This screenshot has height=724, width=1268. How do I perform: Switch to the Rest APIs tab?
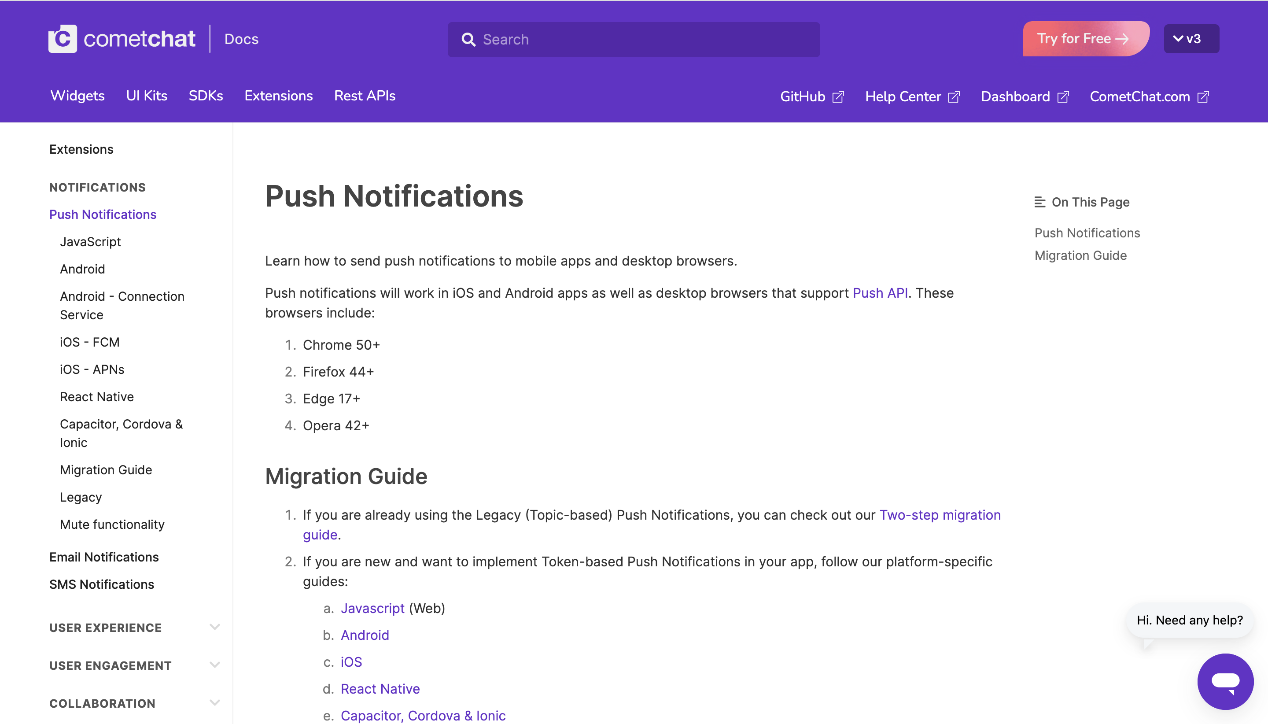[365, 96]
